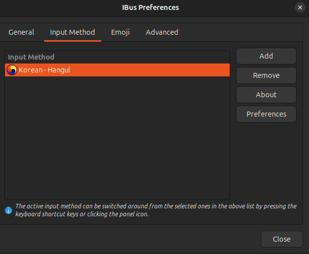This screenshot has height=254, width=309.
Task: Click the orange highlight right of Korean - Hangul
Action: tap(149, 70)
